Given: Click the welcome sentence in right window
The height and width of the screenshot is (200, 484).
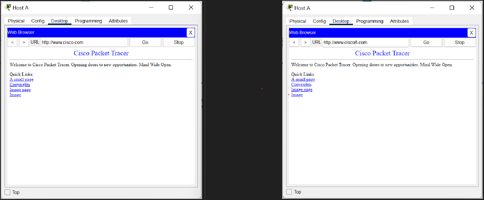Looking at the screenshot, I should tap(372, 65).
